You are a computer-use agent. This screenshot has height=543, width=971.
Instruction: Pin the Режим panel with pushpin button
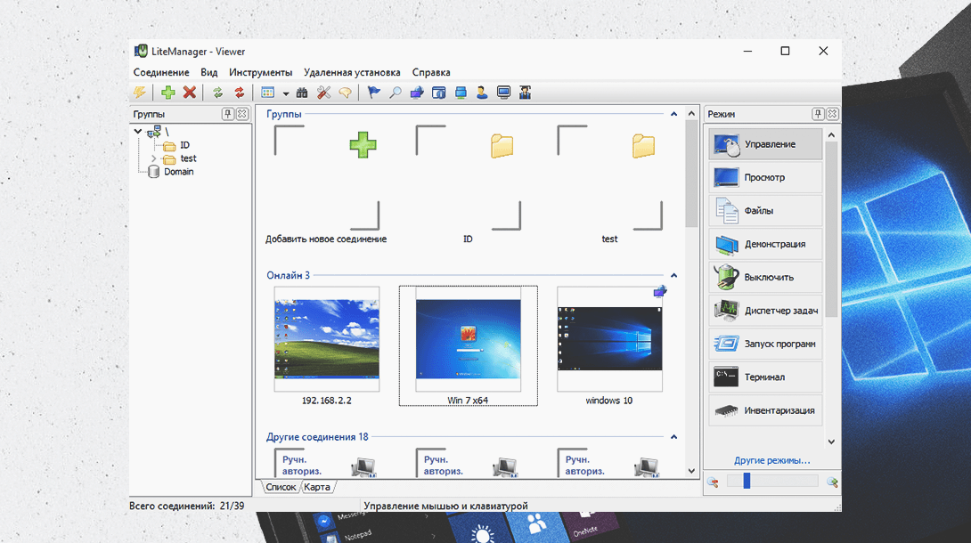click(818, 114)
